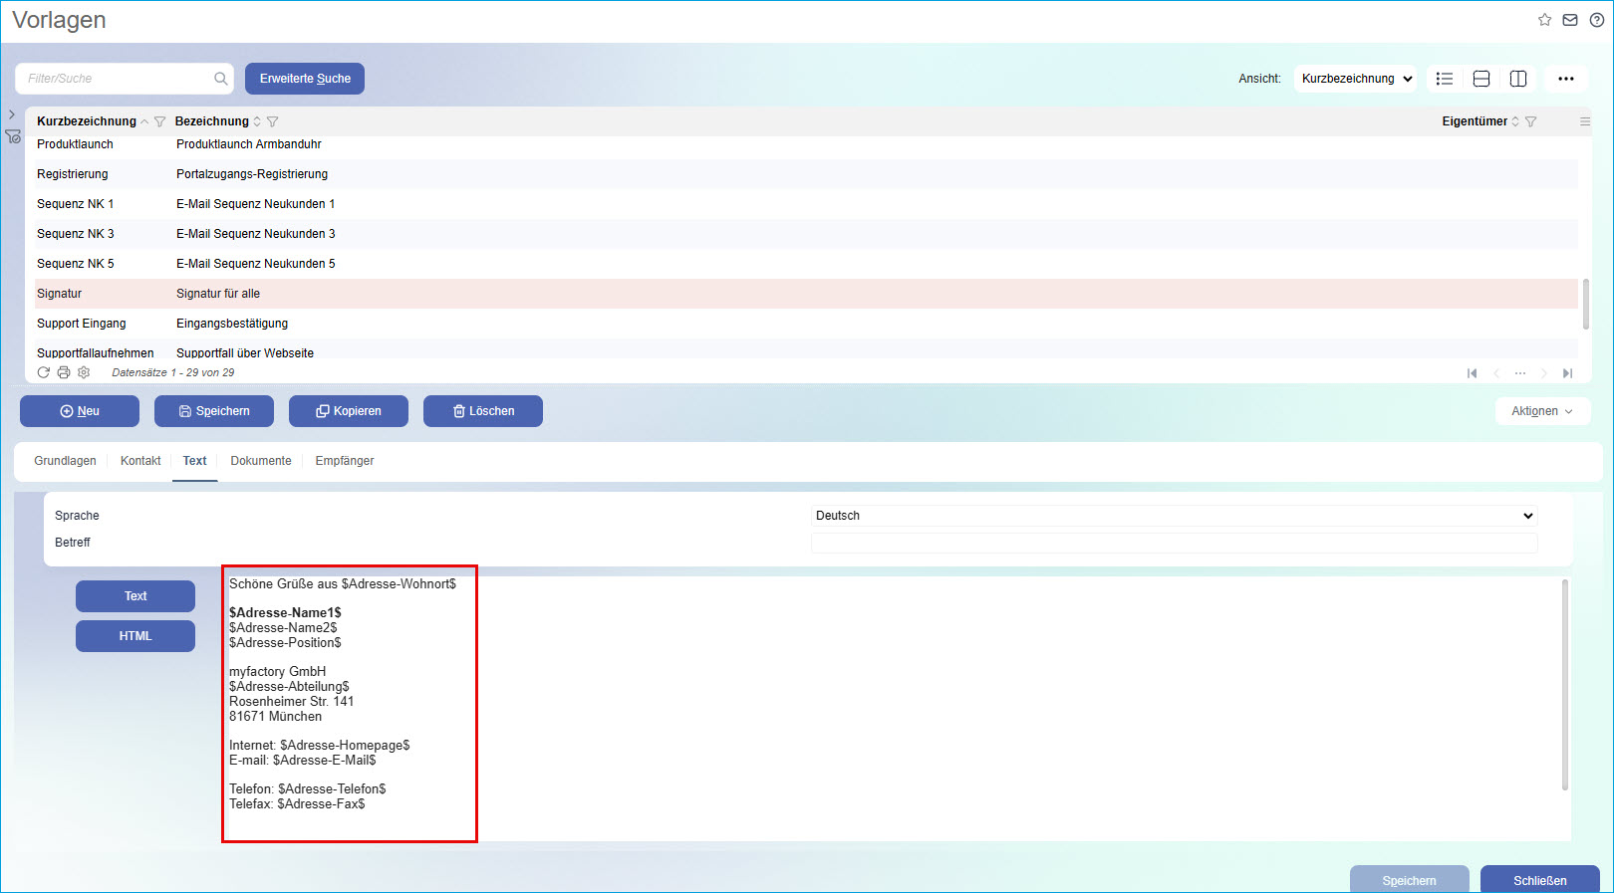Open the Ansicht Kurzbezeichnung dropdown
The width and height of the screenshot is (1614, 893).
pos(1356,79)
